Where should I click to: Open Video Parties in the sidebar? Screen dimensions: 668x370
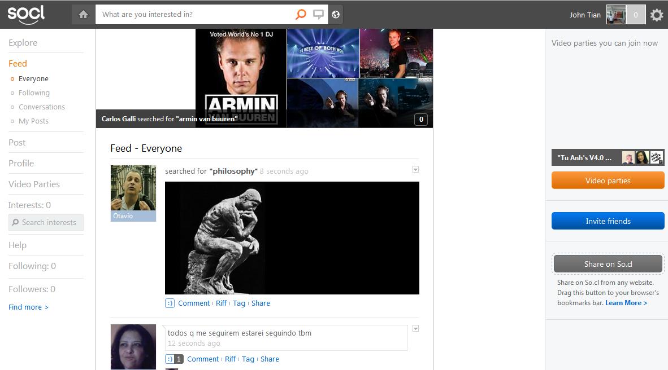pyautogui.click(x=34, y=184)
